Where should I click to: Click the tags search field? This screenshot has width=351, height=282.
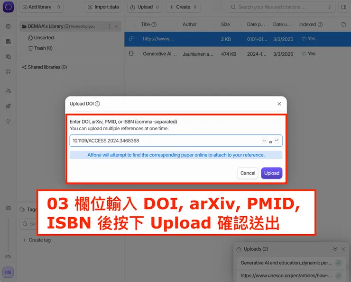(x=28, y=224)
